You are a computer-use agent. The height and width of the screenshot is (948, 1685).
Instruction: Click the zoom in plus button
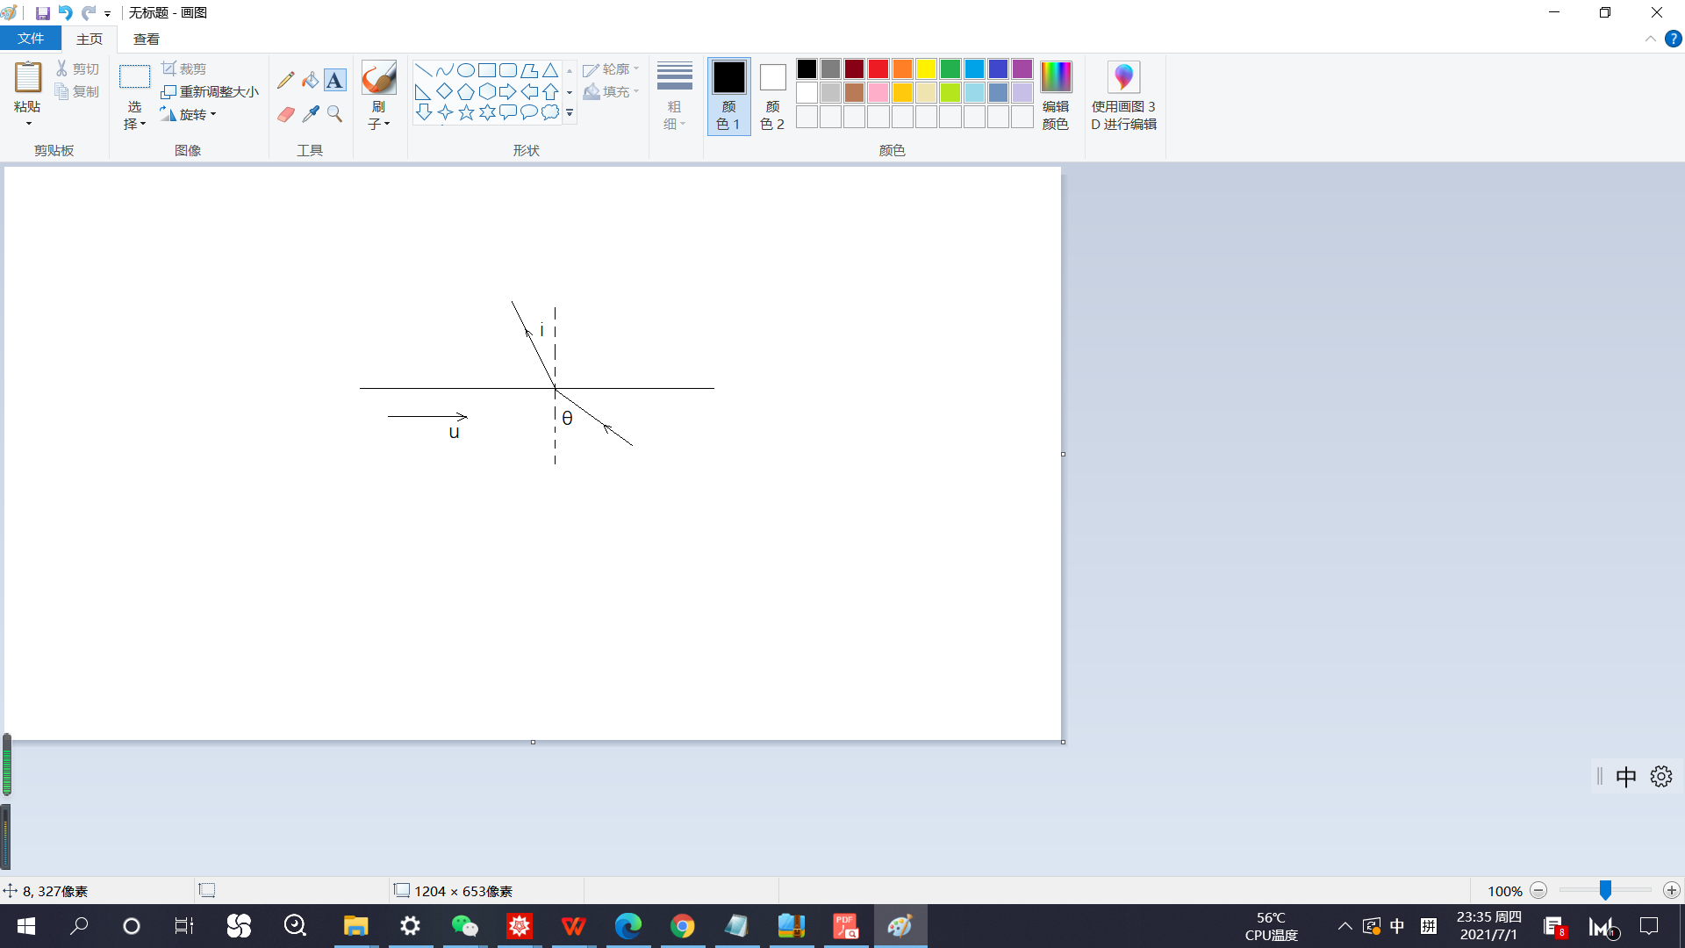[1672, 890]
